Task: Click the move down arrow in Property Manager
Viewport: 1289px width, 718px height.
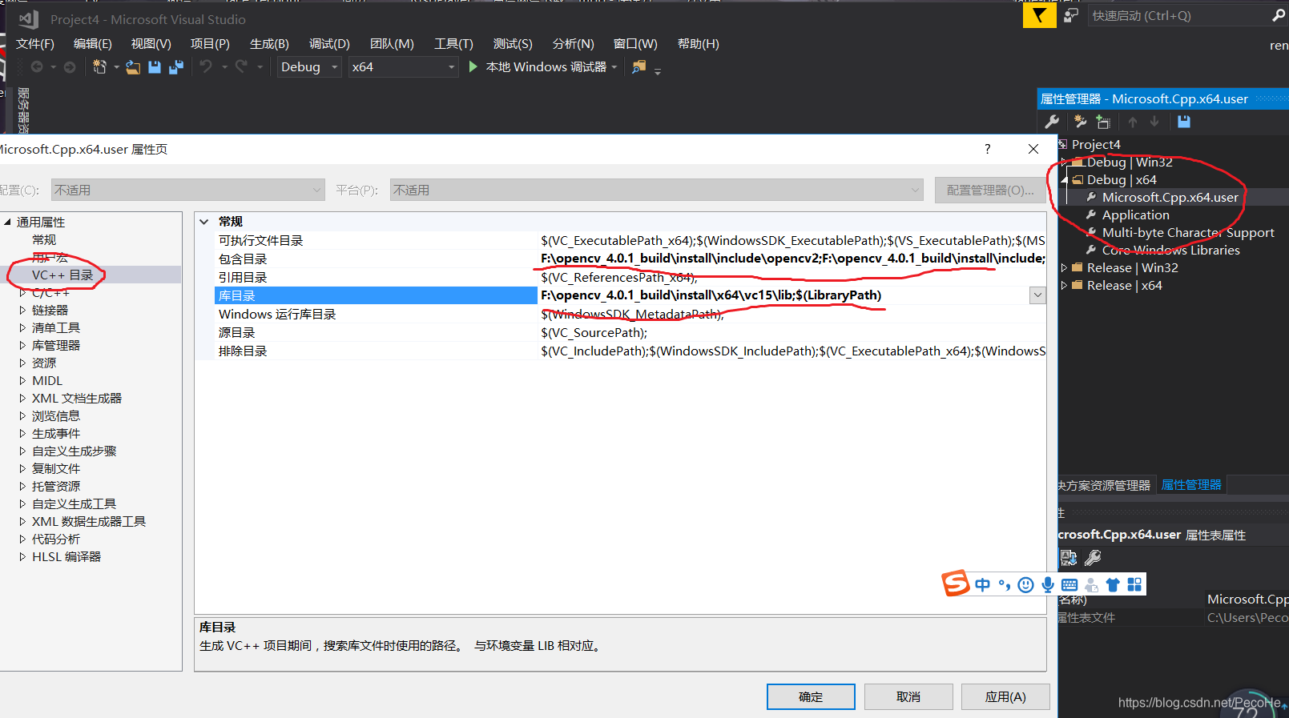Action: click(1154, 122)
